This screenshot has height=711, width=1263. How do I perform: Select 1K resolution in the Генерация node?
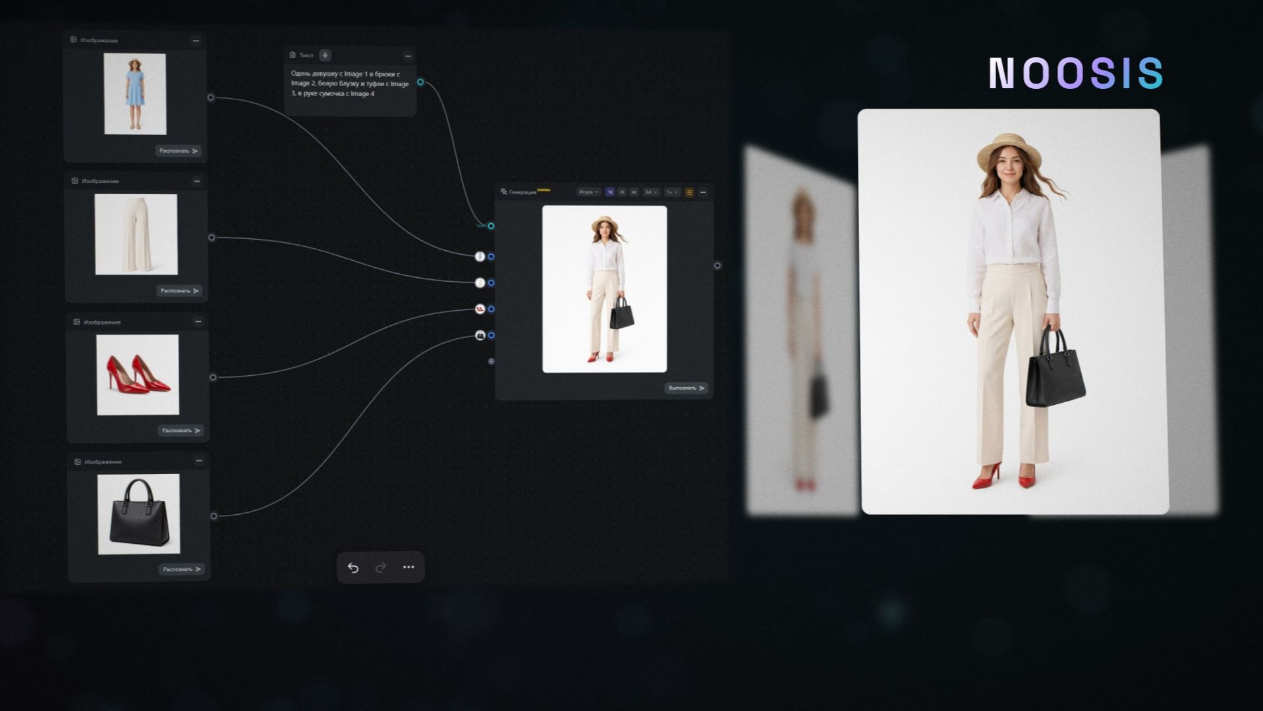tap(610, 192)
